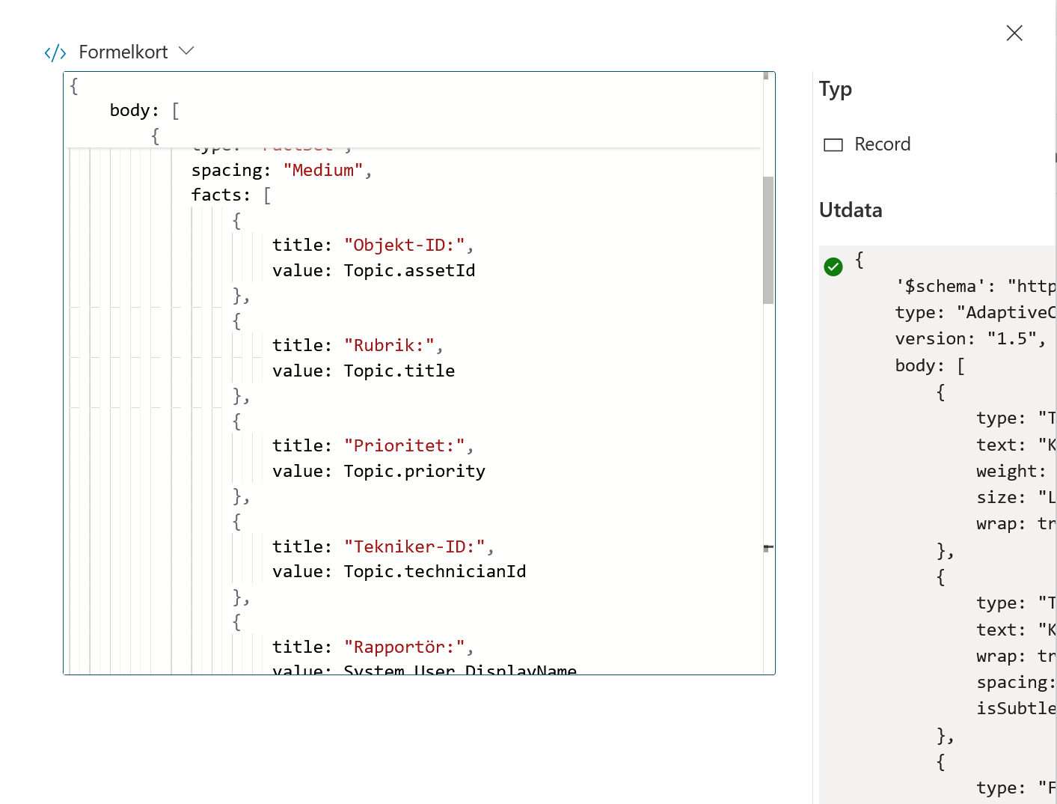The height and width of the screenshot is (804, 1057).
Task: Click the "Objekt-ID:" title string
Action: tap(405, 245)
